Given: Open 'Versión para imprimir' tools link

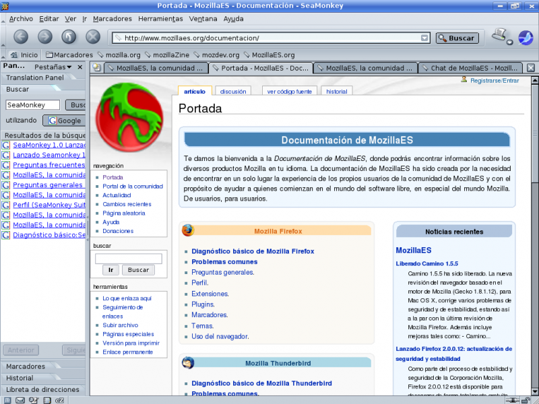Looking at the screenshot, I should 131,343.
